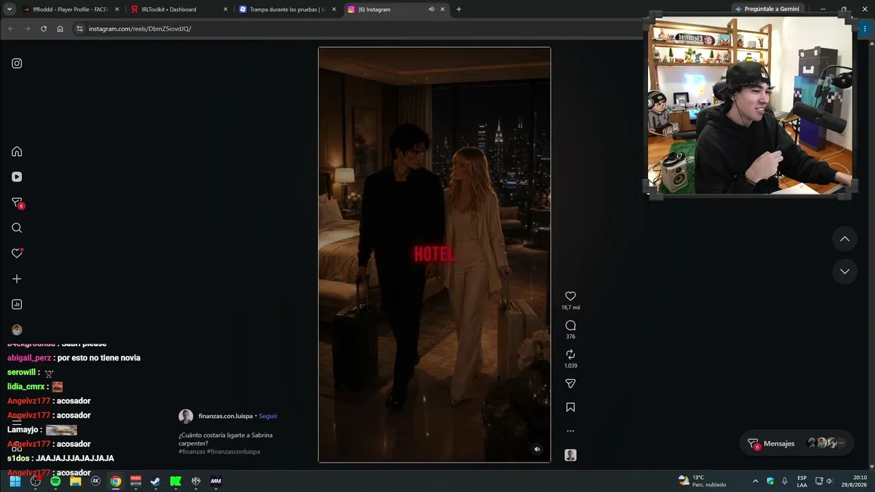This screenshot has width=875, height=492.
Task: Go to the previous reel with up arrow
Action: (845, 238)
